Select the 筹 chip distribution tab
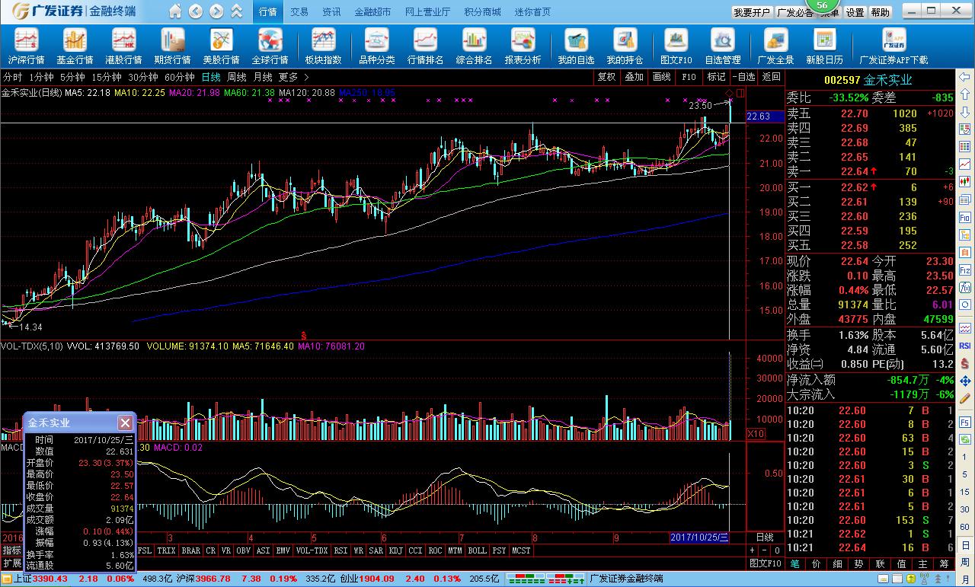 [944, 563]
